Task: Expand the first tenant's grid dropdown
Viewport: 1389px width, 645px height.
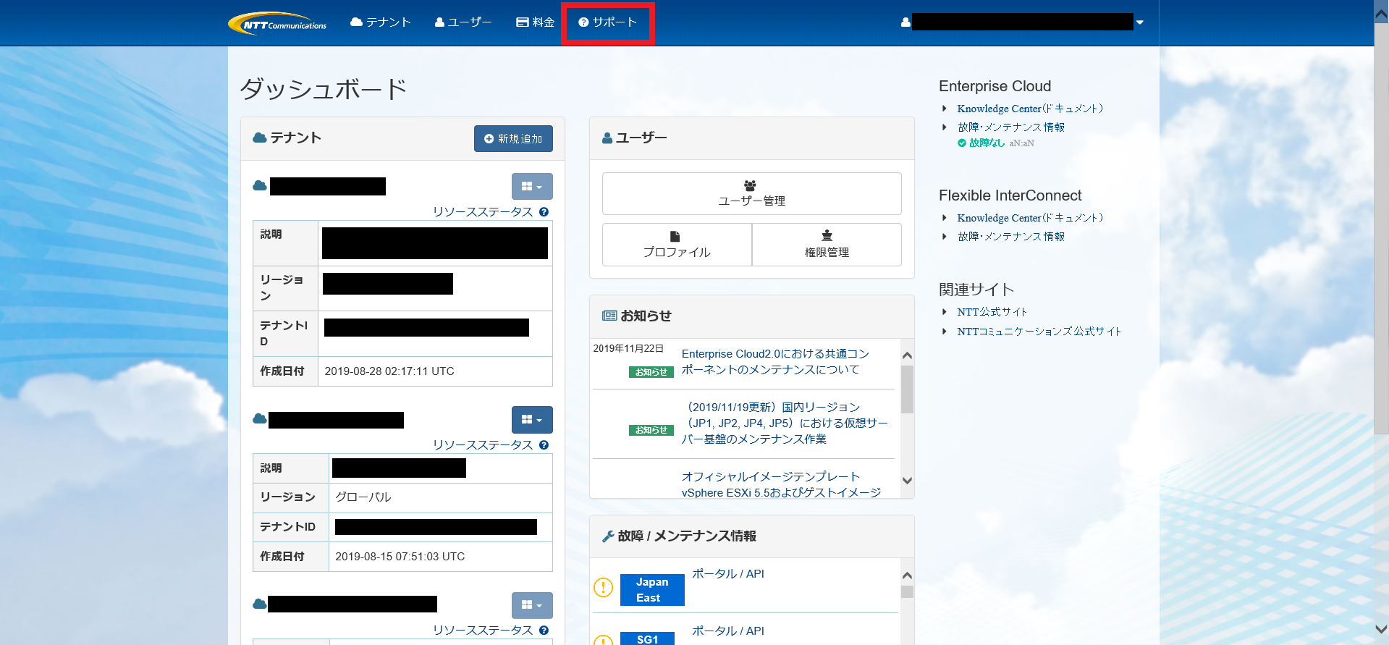Action: 532,187
